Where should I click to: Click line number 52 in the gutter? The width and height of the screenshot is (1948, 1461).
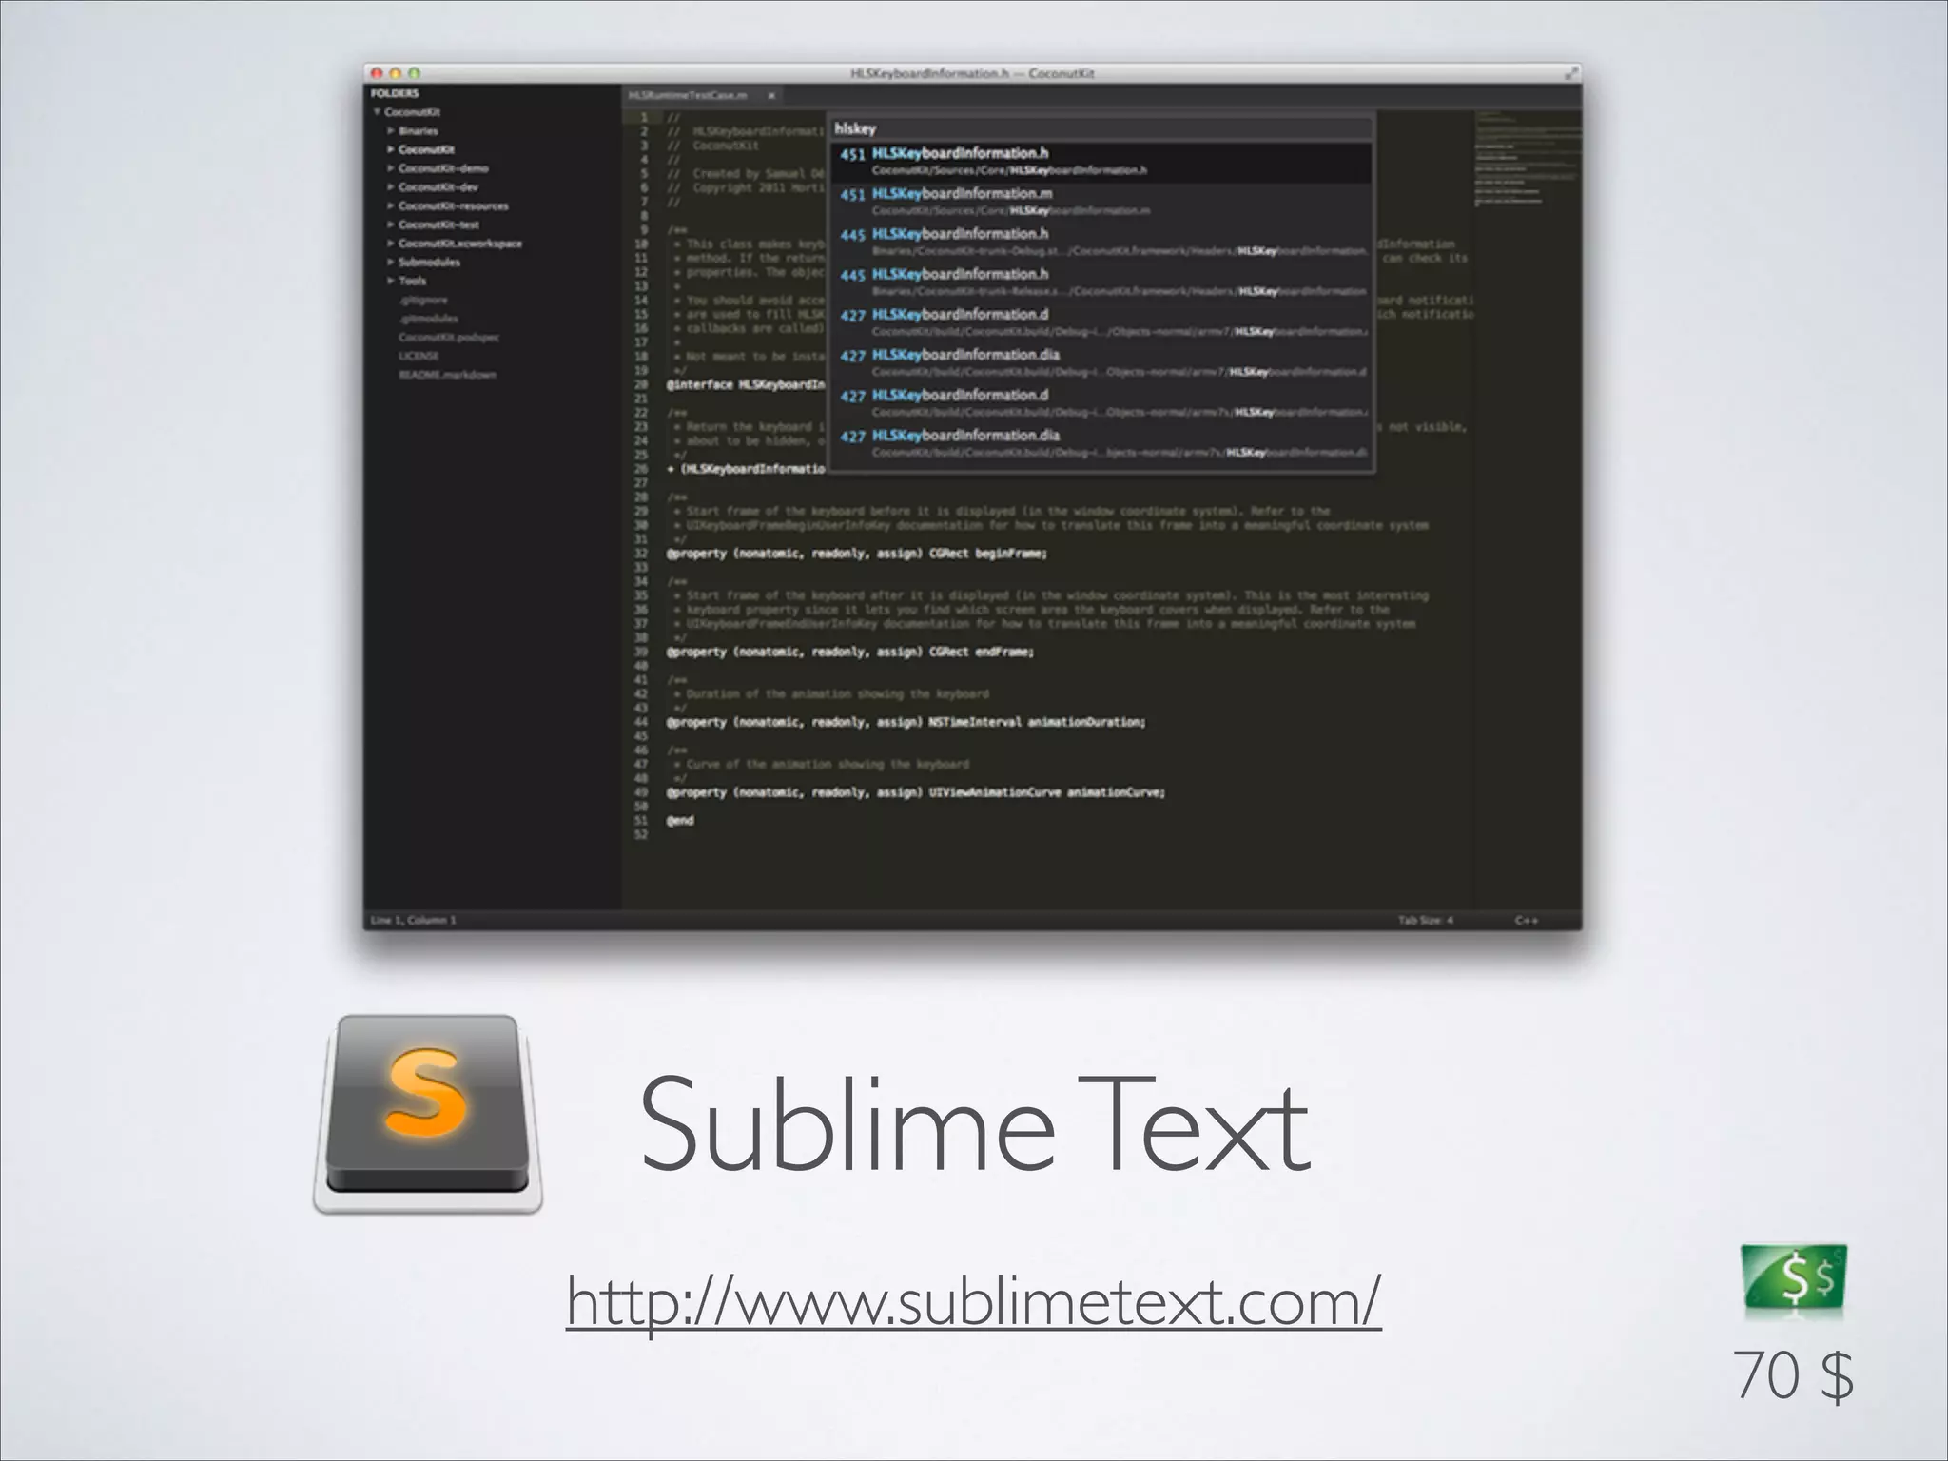[640, 835]
